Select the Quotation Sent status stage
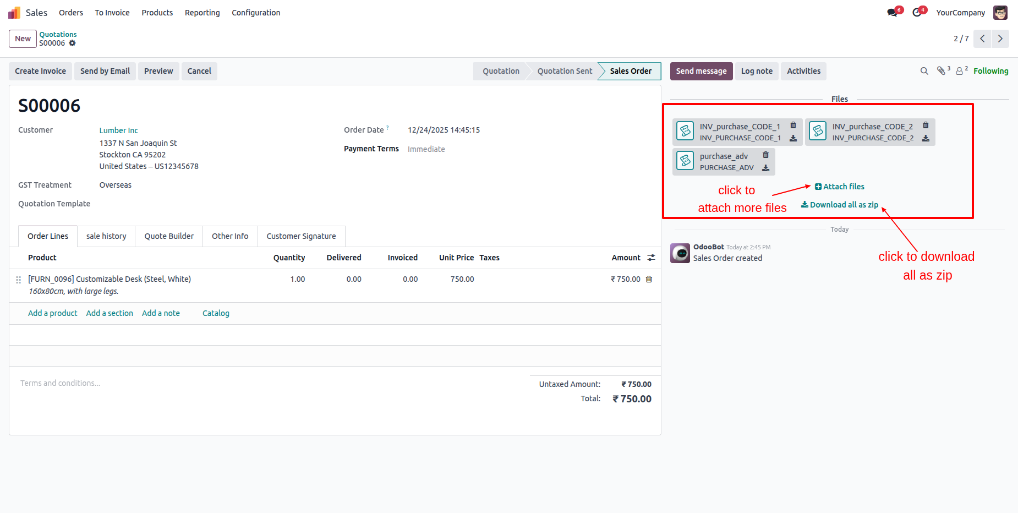Viewport: 1018px width, 513px height. point(565,71)
